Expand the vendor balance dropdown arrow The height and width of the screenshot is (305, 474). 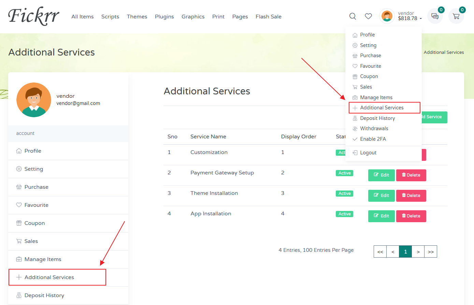click(420, 19)
